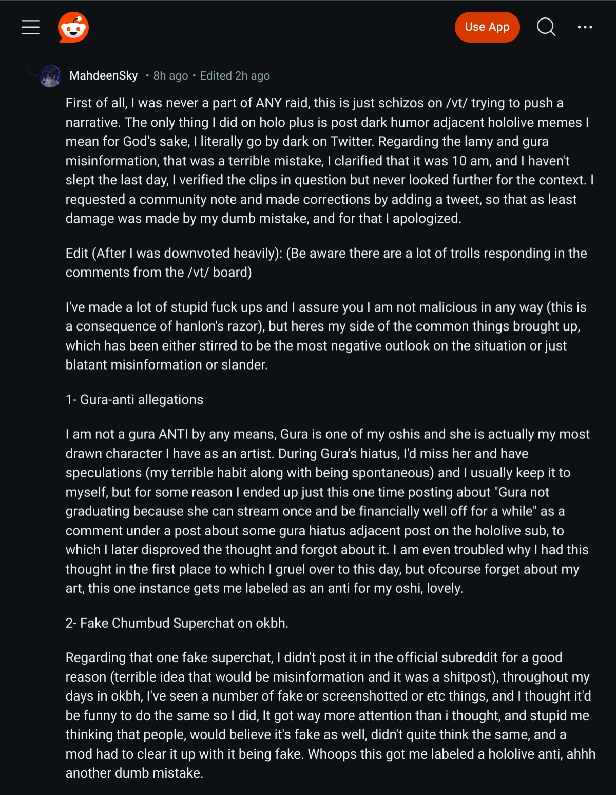Click the 1- Gura-anti allegations heading
Image resolution: width=616 pixels, height=795 pixels.
click(x=134, y=400)
